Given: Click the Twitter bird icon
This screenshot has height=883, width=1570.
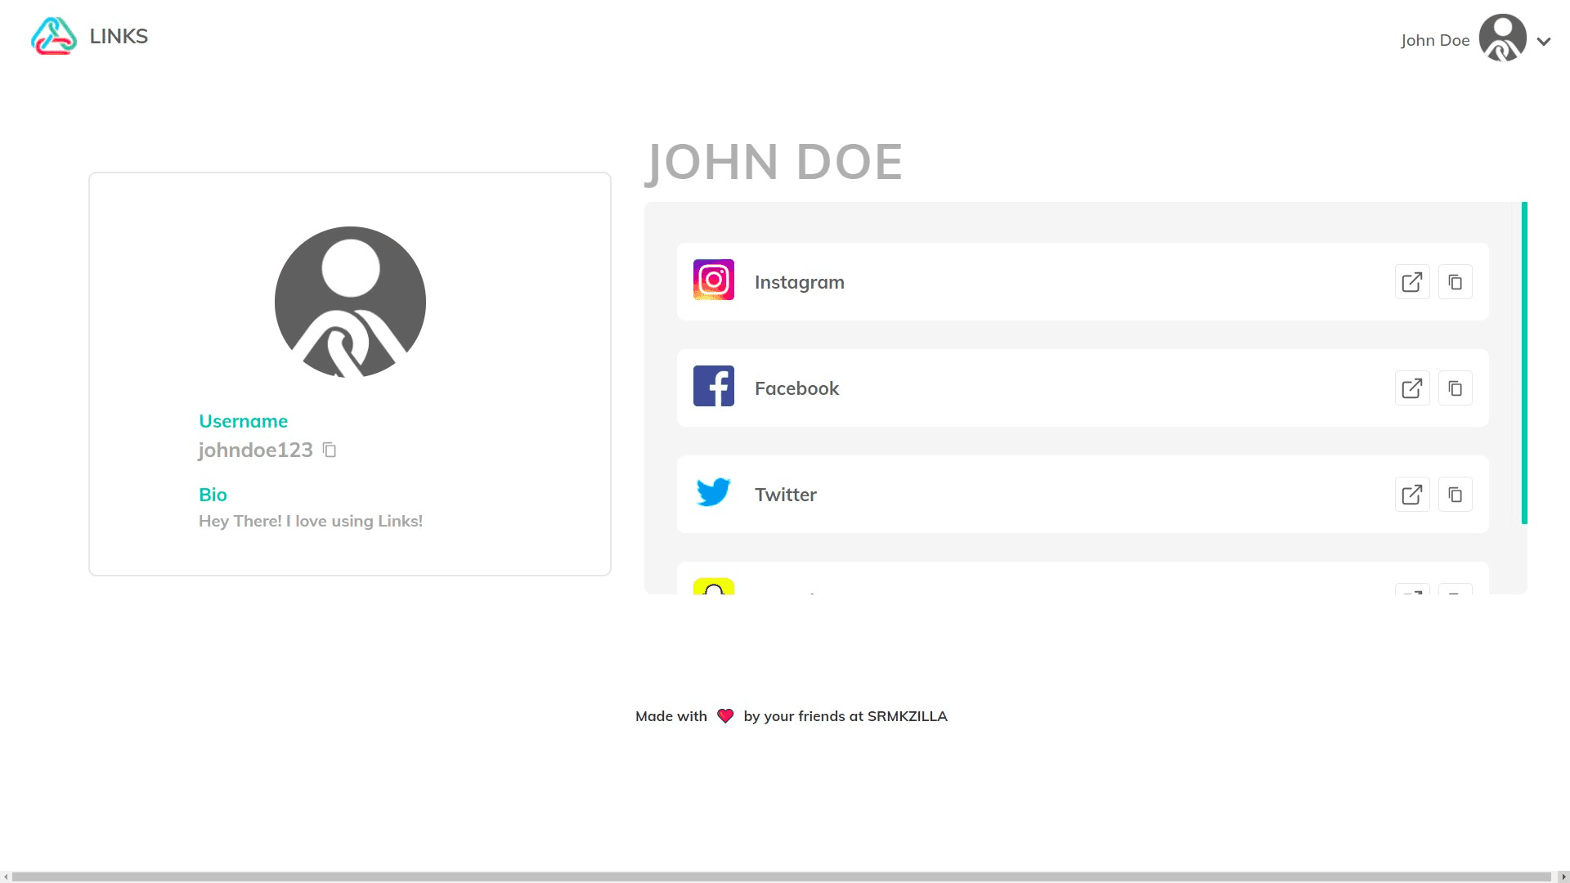Looking at the screenshot, I should [713, 492].
